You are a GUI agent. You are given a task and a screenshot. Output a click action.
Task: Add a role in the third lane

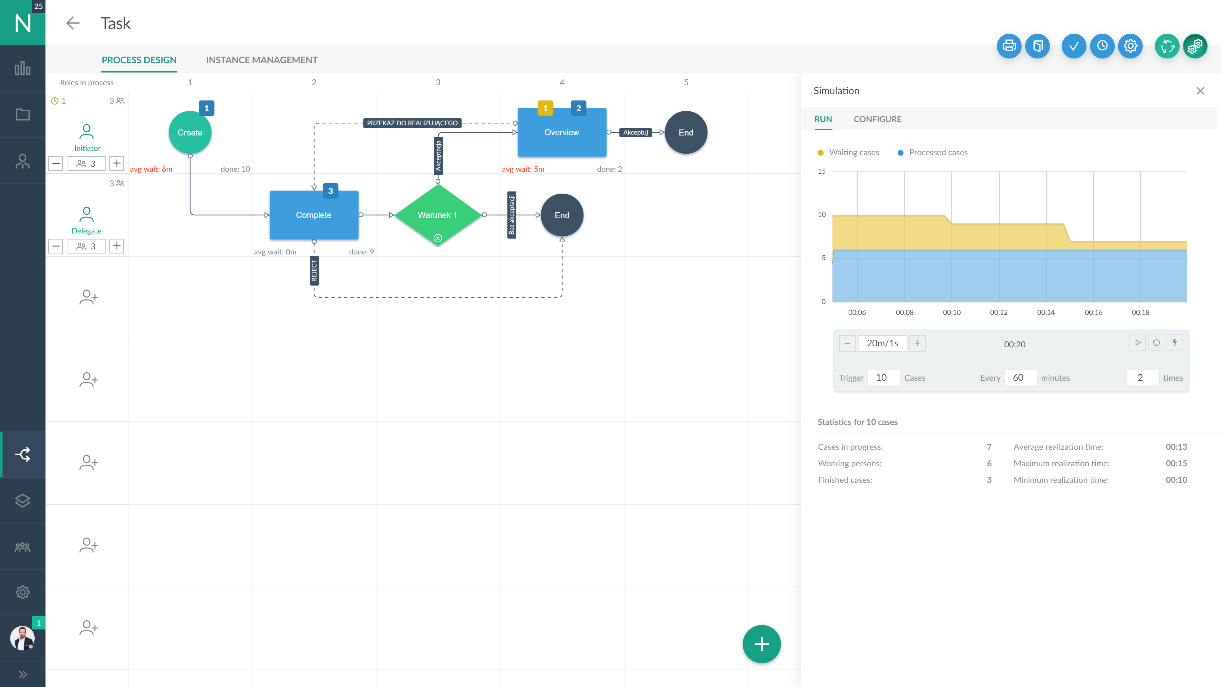point(89,297)
